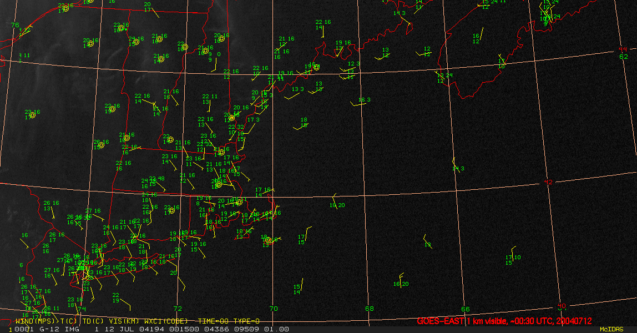Click the station plot reading 13 24

click(445, 78)
